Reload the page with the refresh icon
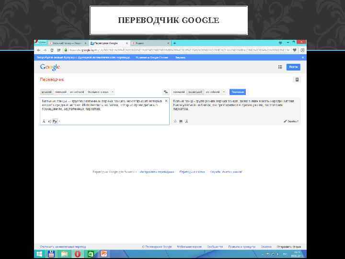The width and height of the screenshot is (345, 259). coord(52,50)
